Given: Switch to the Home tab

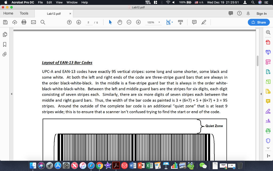Looking at the screenshot, I should click(8, 13).
